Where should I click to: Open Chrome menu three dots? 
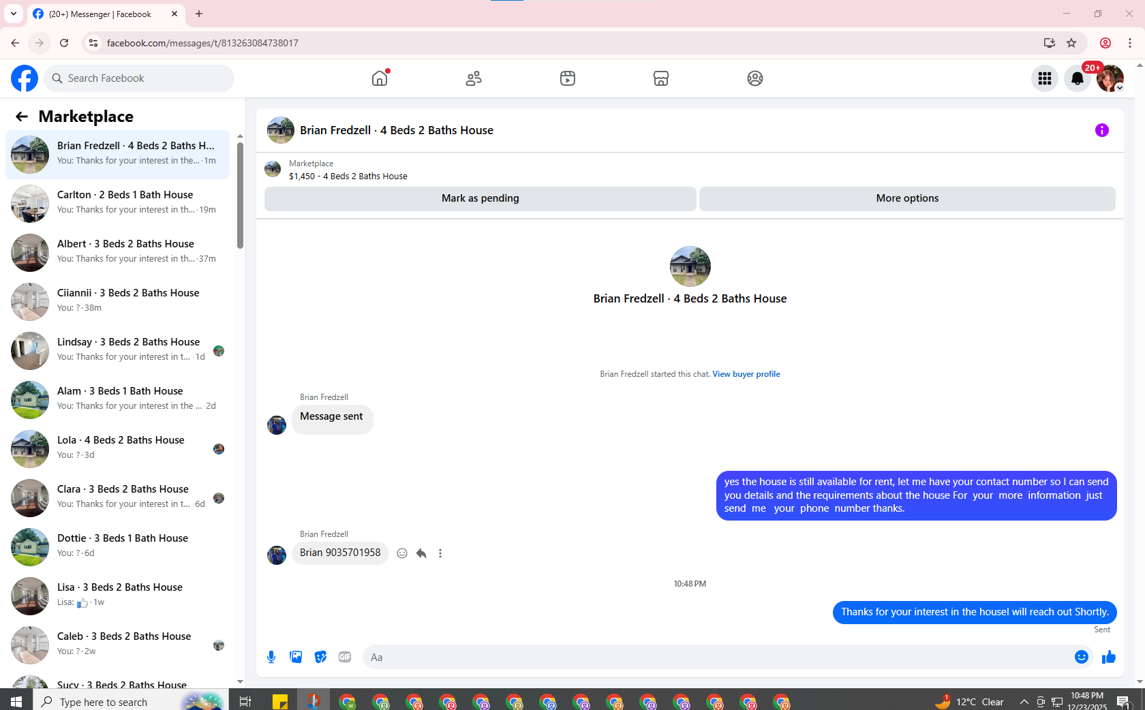click(1129, 43)
